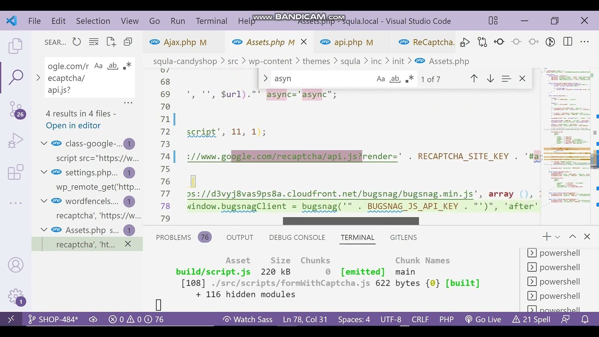Open the Run menu

178,21
